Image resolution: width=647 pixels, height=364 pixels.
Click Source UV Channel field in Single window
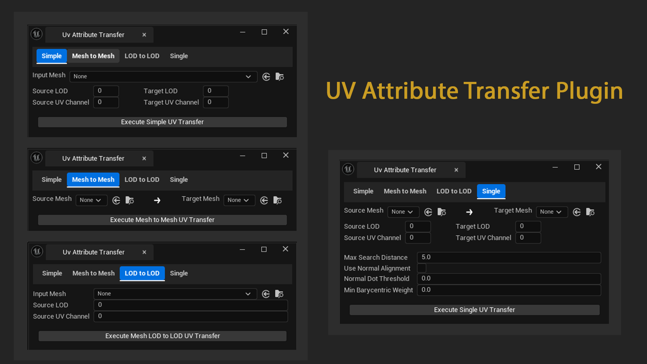click(x=418, y=238)
